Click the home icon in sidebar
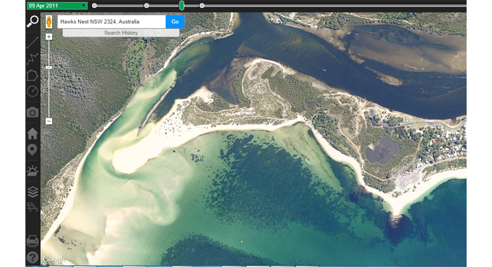 [x=33, y=133]
